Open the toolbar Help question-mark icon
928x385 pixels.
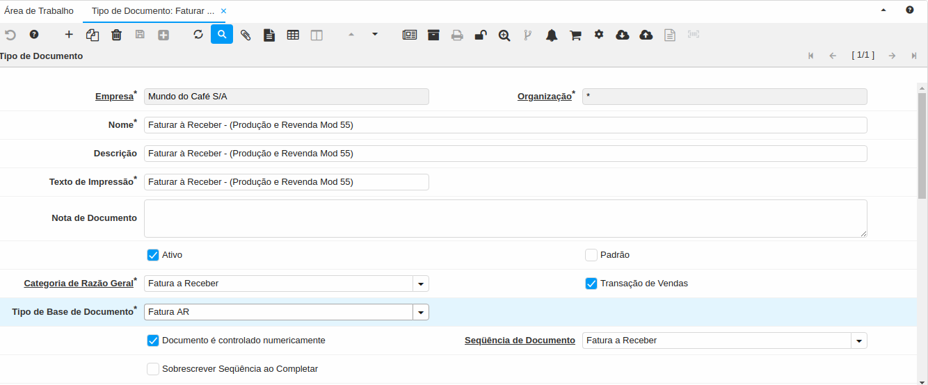tap(34, 34)
